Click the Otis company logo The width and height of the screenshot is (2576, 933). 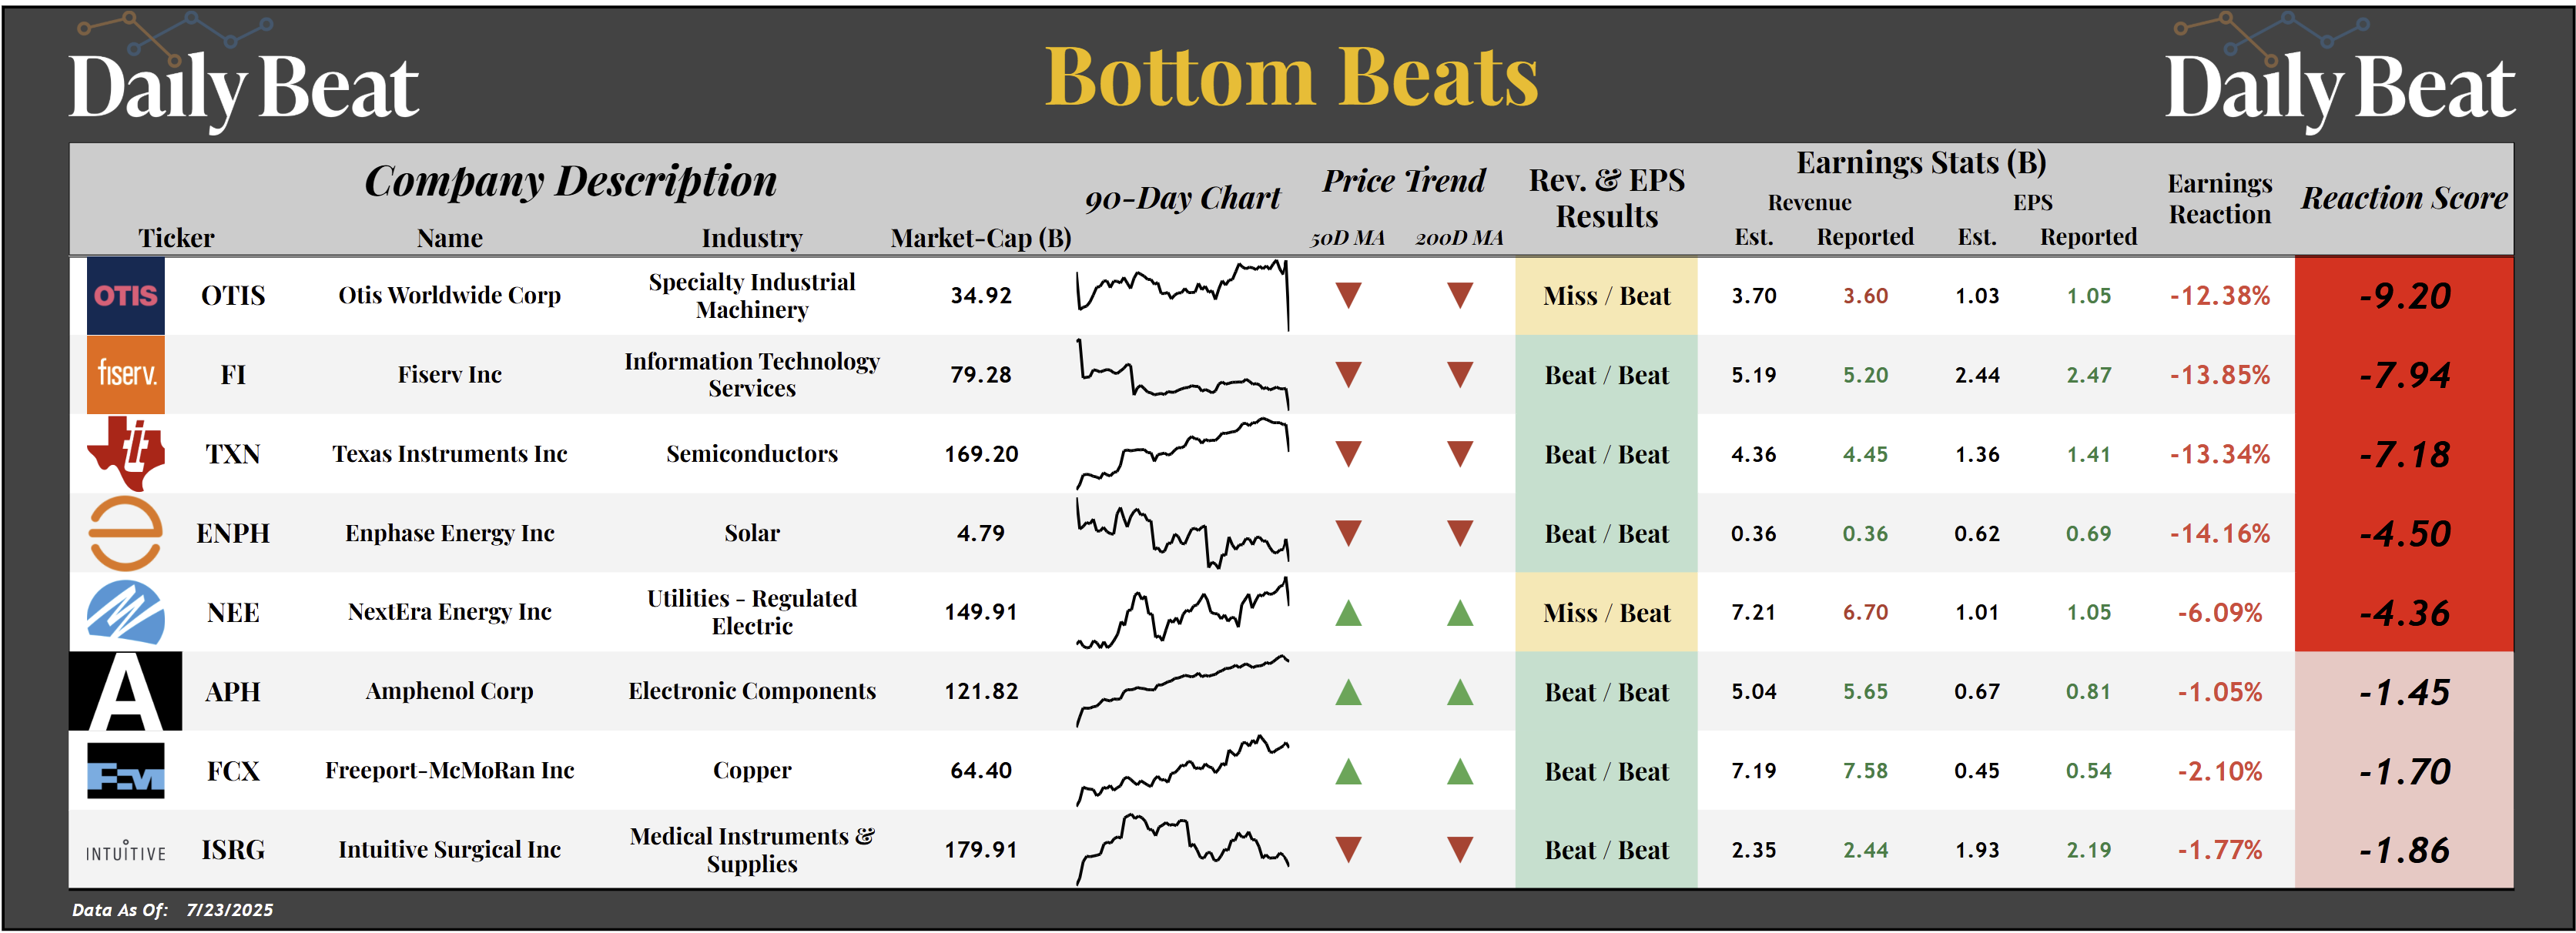(125, 296)
